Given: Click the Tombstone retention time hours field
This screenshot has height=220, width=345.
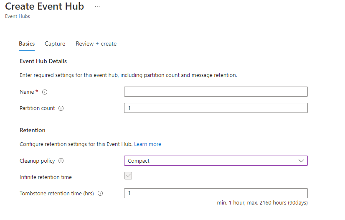Looking at the screenshot, I should [x=216, y=193].
